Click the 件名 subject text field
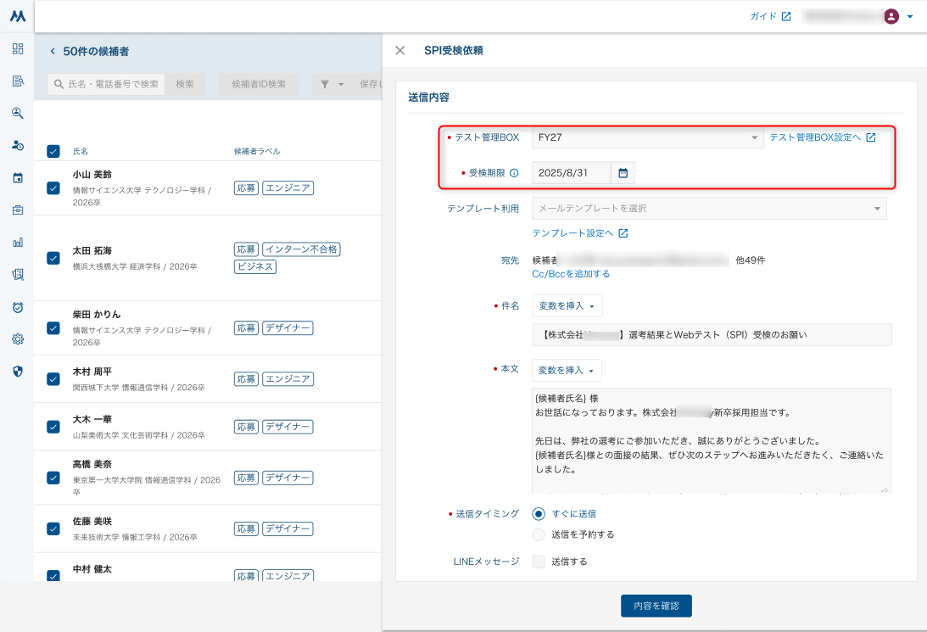 point(712,335)
